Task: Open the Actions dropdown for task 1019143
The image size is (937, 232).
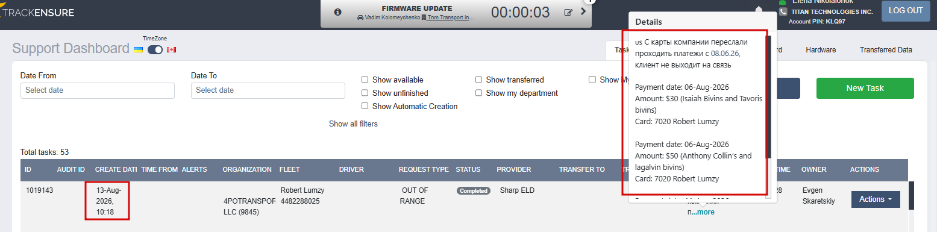Action: pyautogui.click(x=876, y=199)
